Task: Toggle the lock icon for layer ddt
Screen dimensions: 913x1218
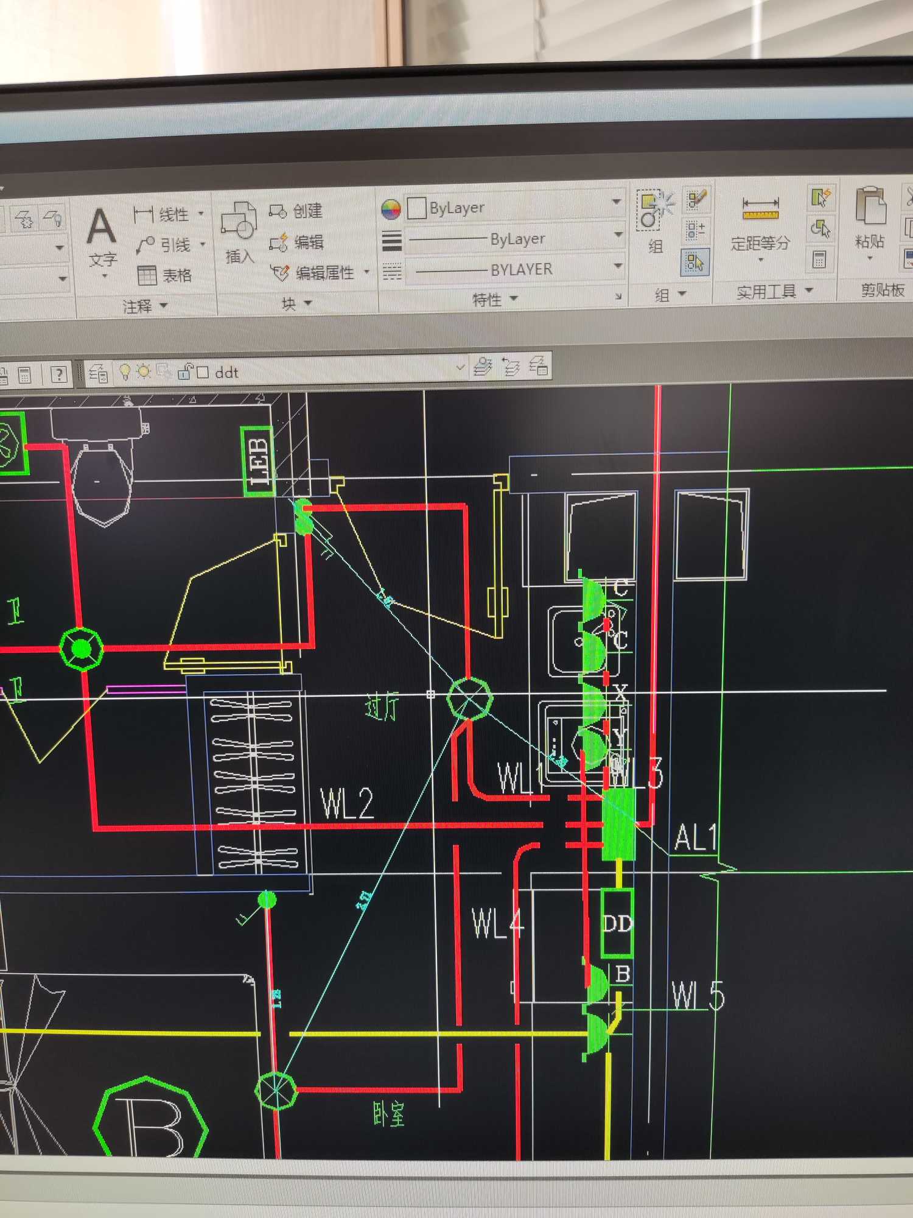Action: click(x=185, y=371)
